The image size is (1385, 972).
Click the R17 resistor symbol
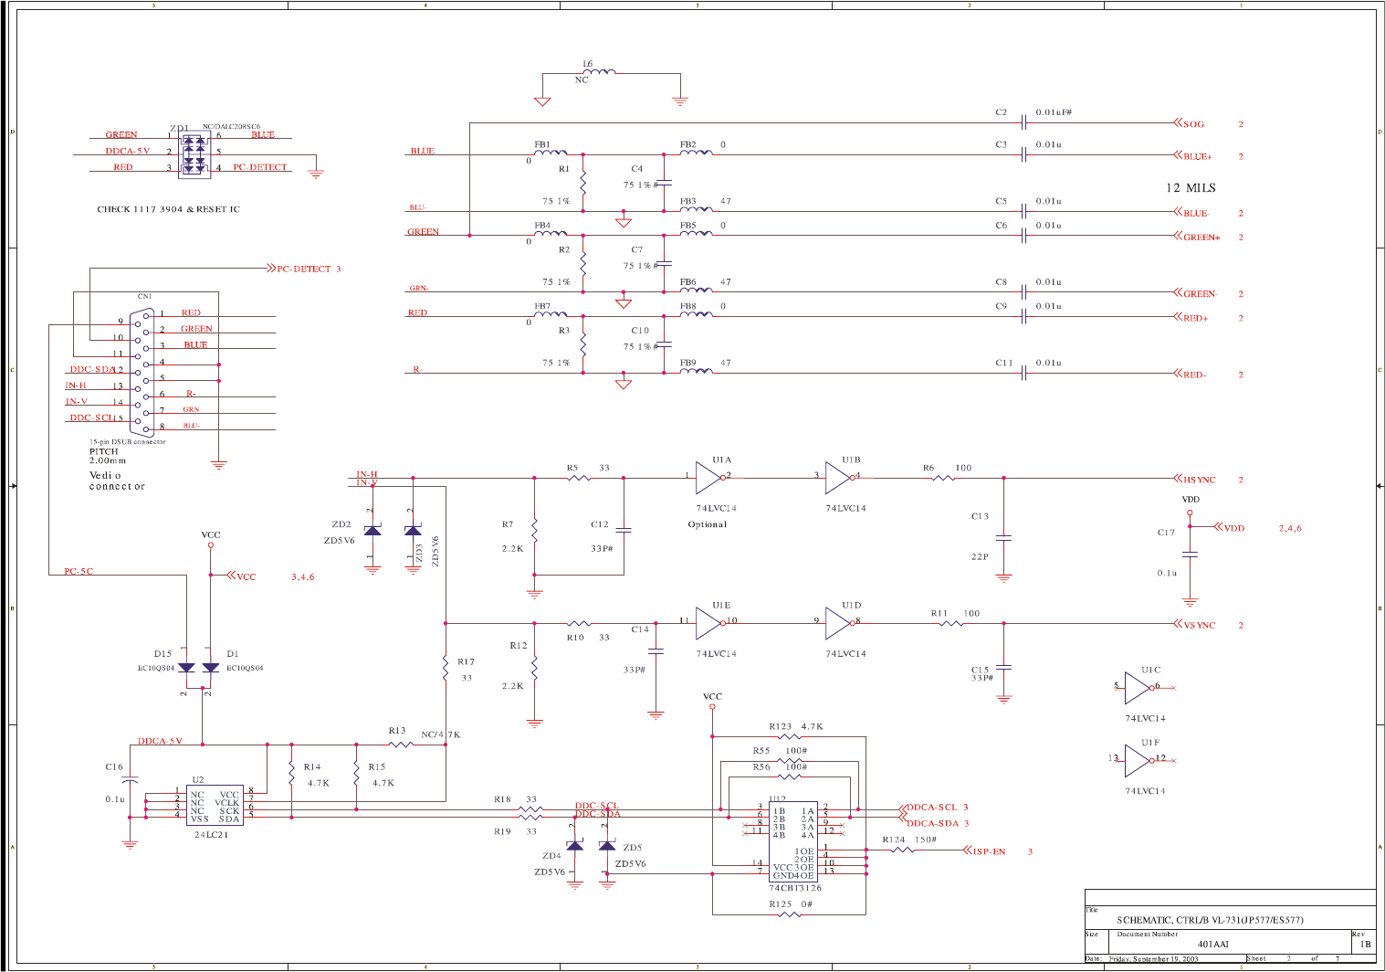pos(446,670)
